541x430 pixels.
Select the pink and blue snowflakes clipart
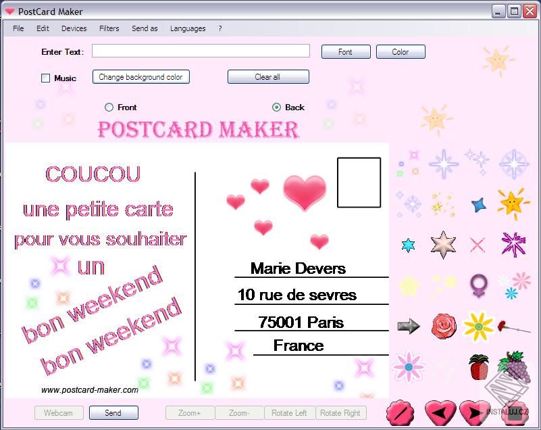514,285
